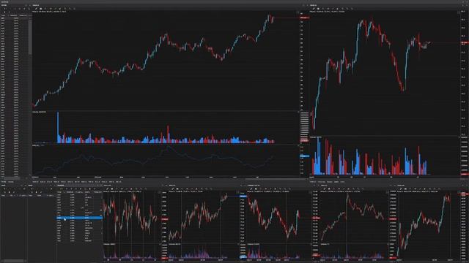Click the blue value label on the largest chart's indicator axis
469x263 pixels.
[305, 156]
